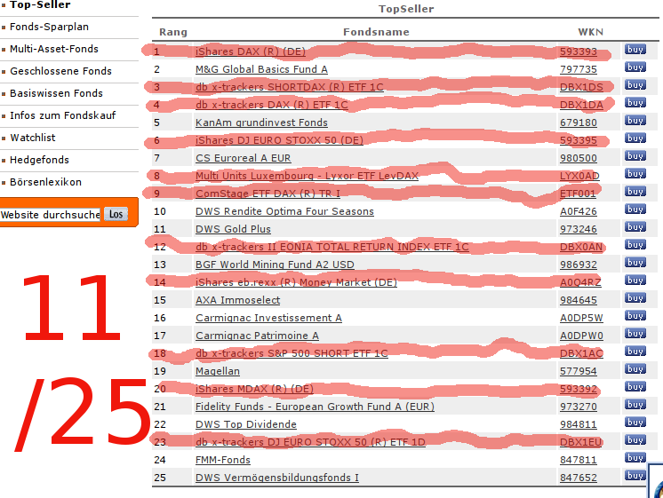Open Infos zum Fondskauf in sidebar
Viewport: 663px width, 498px height.
[62, 115]
